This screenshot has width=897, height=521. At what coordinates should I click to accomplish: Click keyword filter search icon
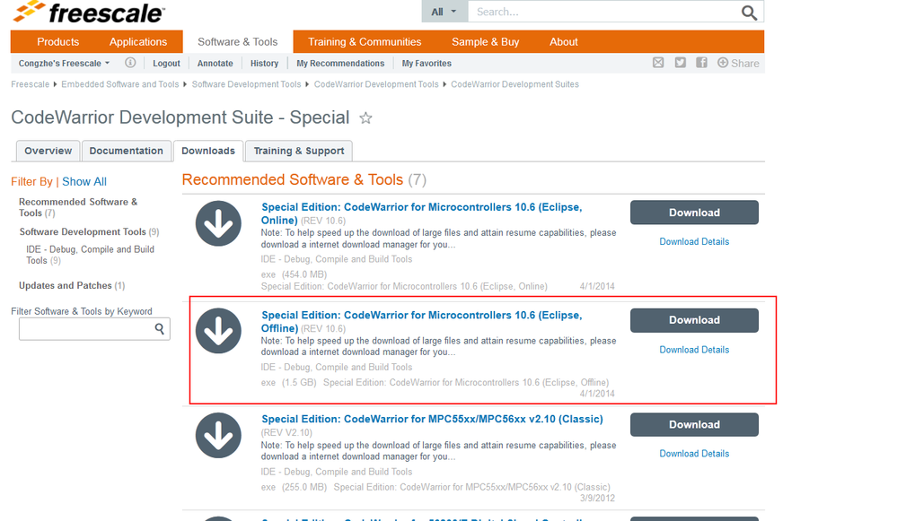click(160, 329)
